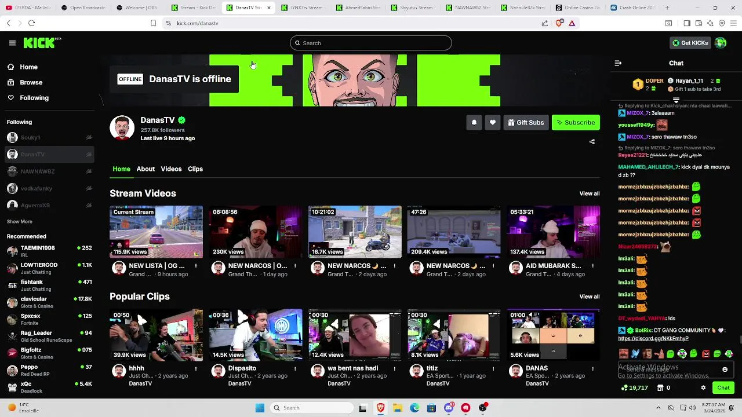Select the channel Home tab
This screenshot has width=742, height=417.
click(x=121, y=169)
